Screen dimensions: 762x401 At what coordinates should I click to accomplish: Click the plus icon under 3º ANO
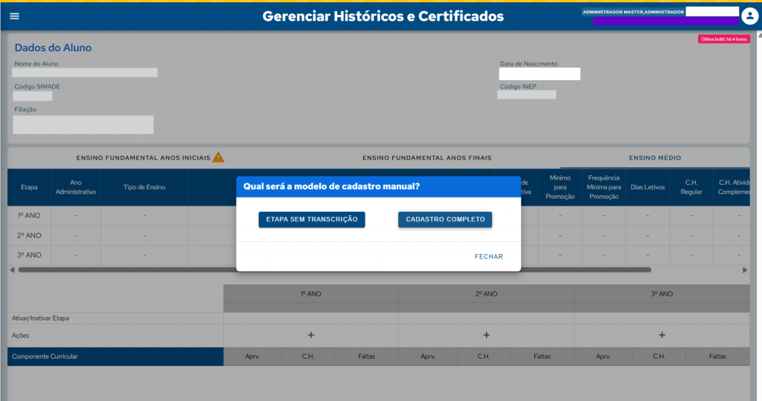point(662,336)
